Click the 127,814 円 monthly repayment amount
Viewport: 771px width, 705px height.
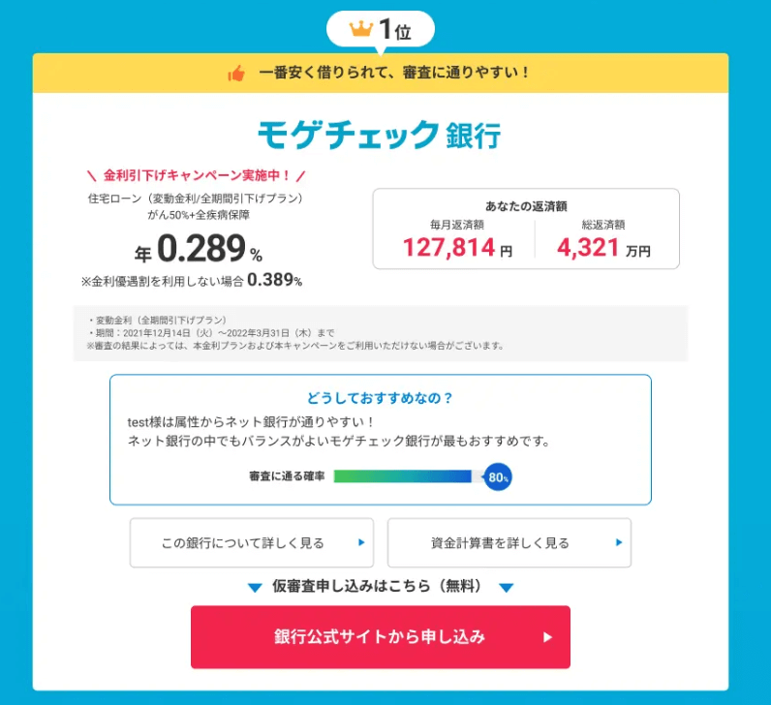(x=458, y=247)
